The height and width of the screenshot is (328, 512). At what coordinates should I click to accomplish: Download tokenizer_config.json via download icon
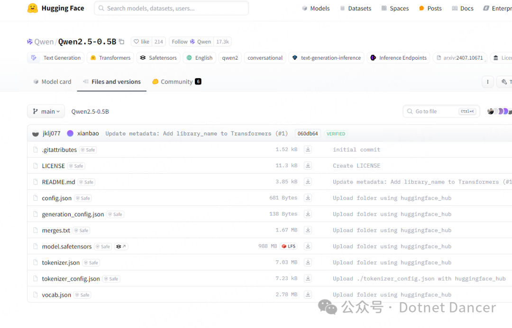click(x=308, y=279)
